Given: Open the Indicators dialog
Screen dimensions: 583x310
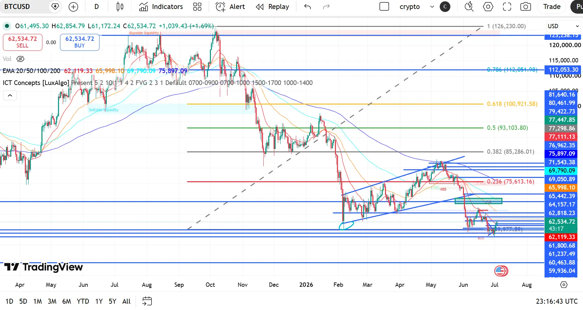Looking at the screenshot, I should tap(161, 7).
